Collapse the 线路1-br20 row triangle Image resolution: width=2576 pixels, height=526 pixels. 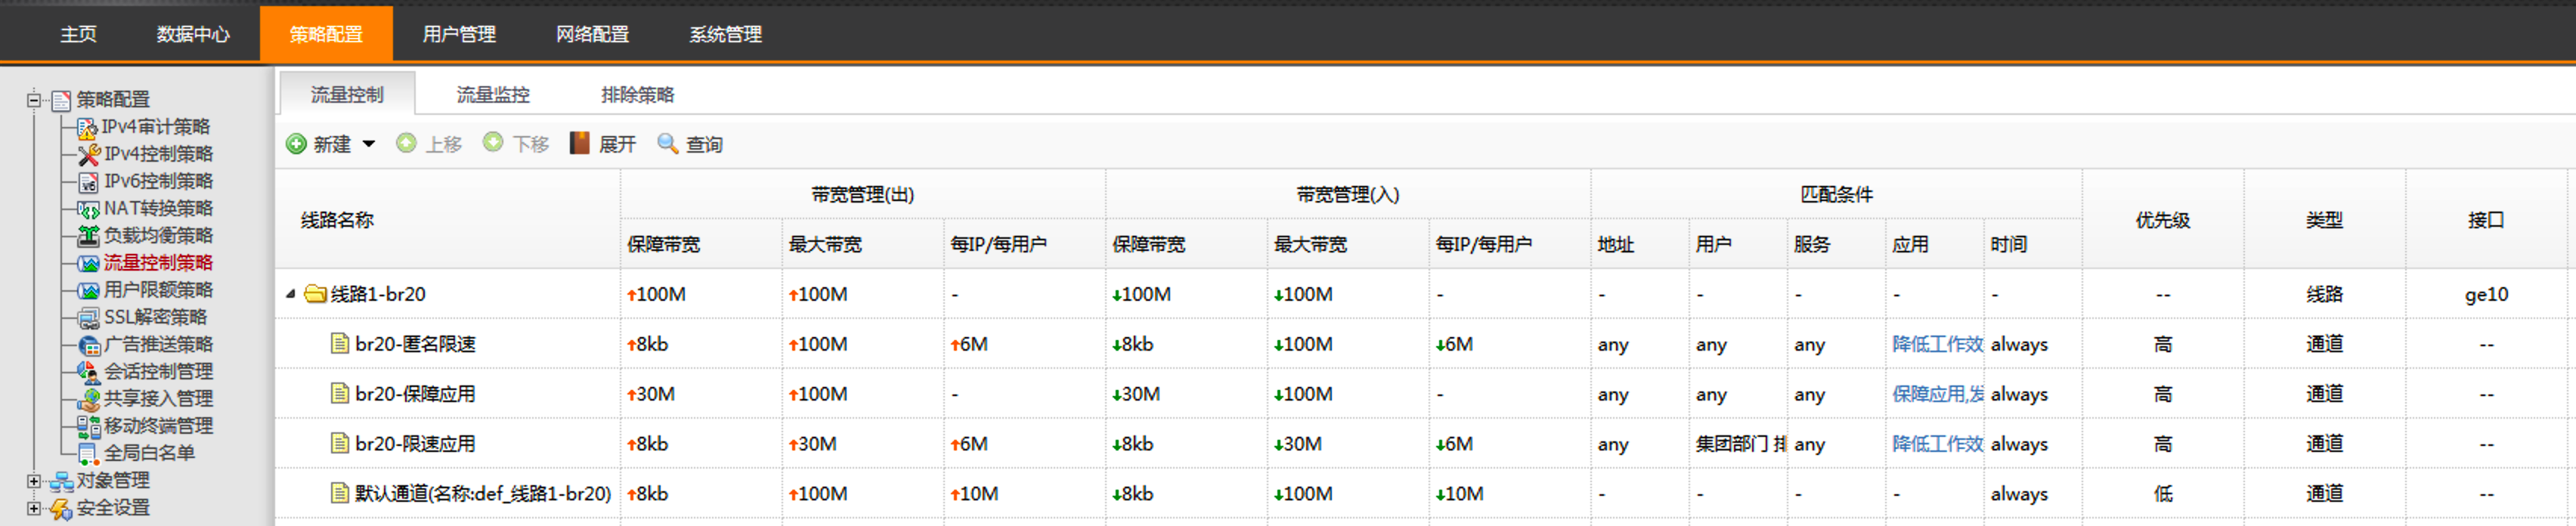(x=291, y=294)
